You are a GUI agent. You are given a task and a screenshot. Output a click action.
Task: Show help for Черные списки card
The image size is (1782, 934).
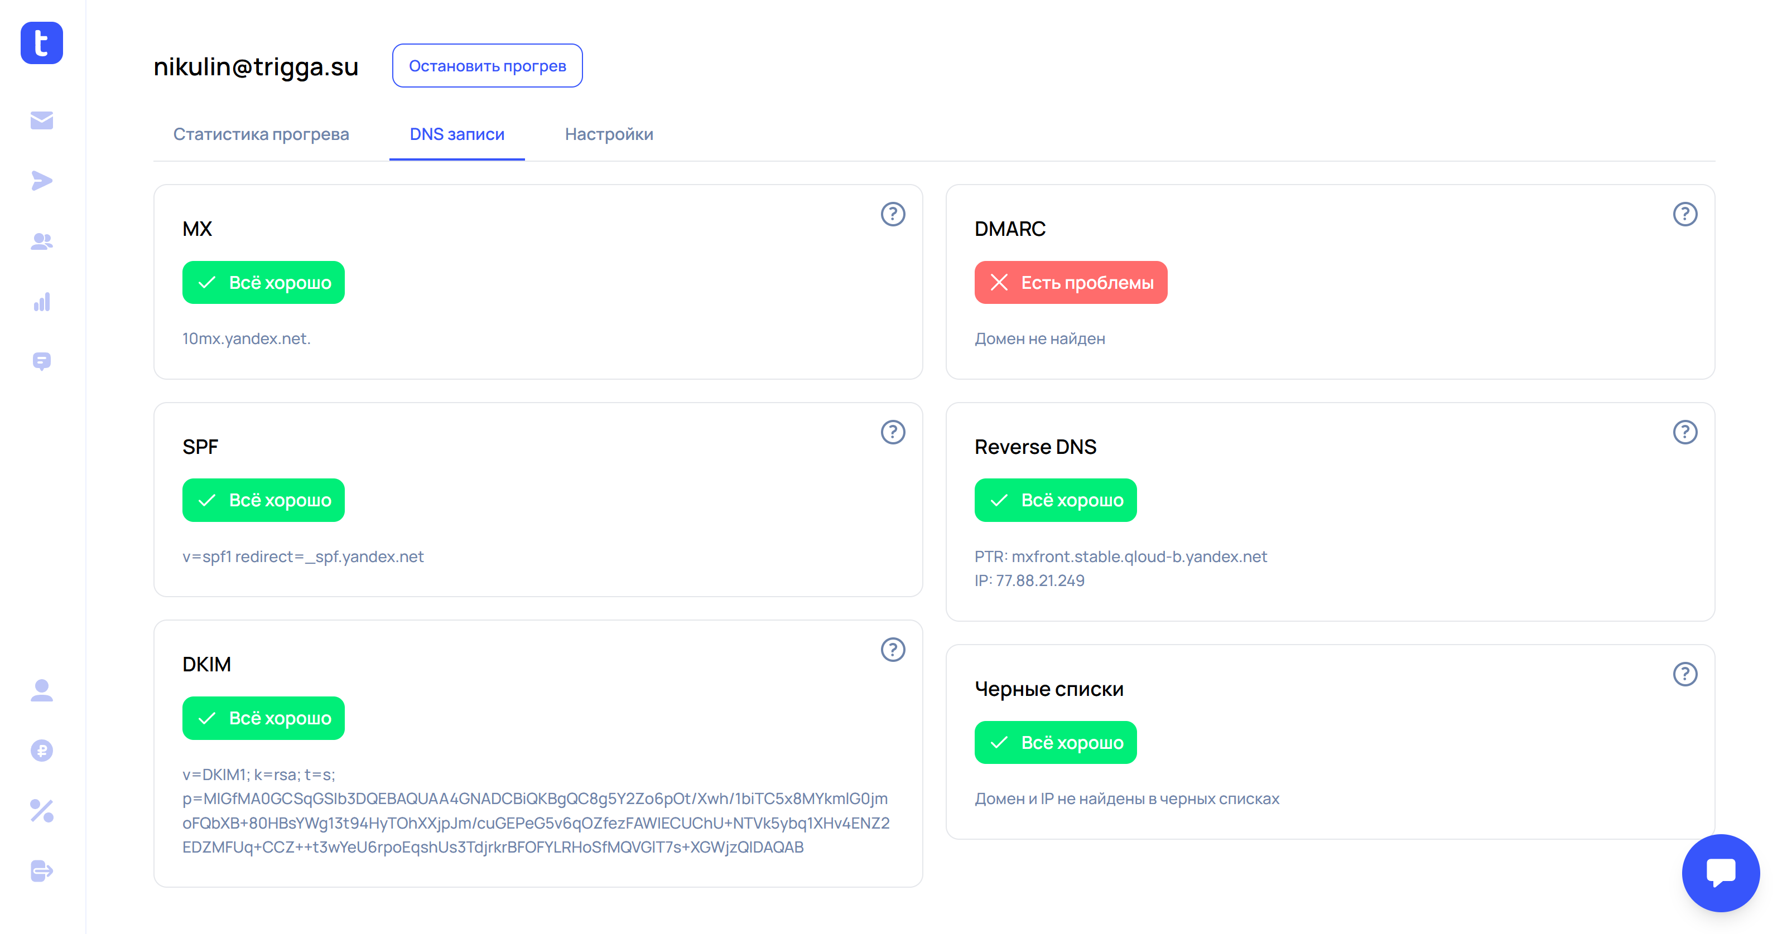coord(1684,674)
